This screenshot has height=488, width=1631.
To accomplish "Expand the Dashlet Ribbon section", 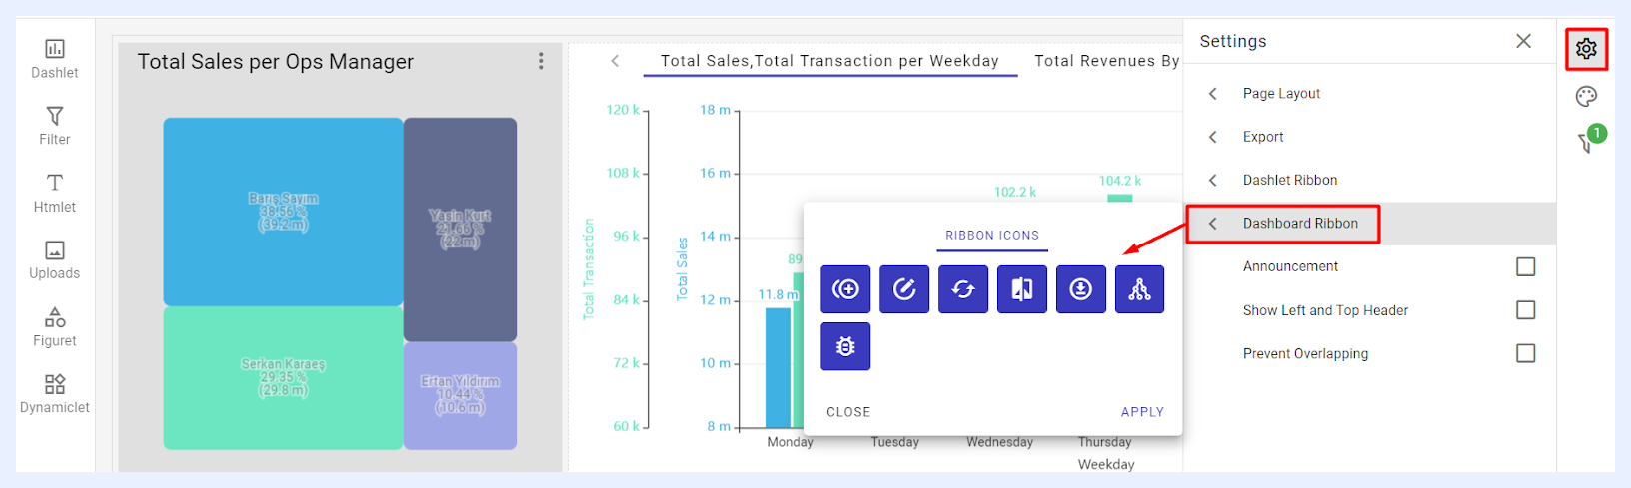I will click(x=1370, y=180).
